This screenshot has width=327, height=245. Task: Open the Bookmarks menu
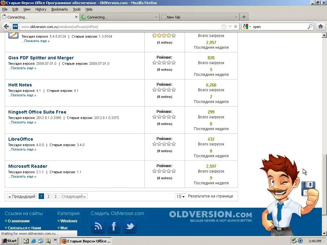(x=60, y=9)
